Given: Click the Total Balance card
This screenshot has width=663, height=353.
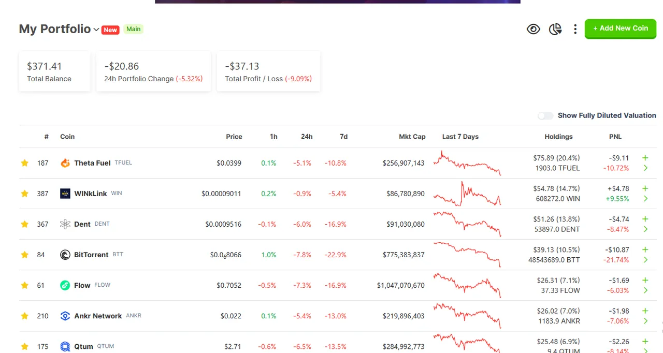Looking at the screenshot, I should coord(54,71).
